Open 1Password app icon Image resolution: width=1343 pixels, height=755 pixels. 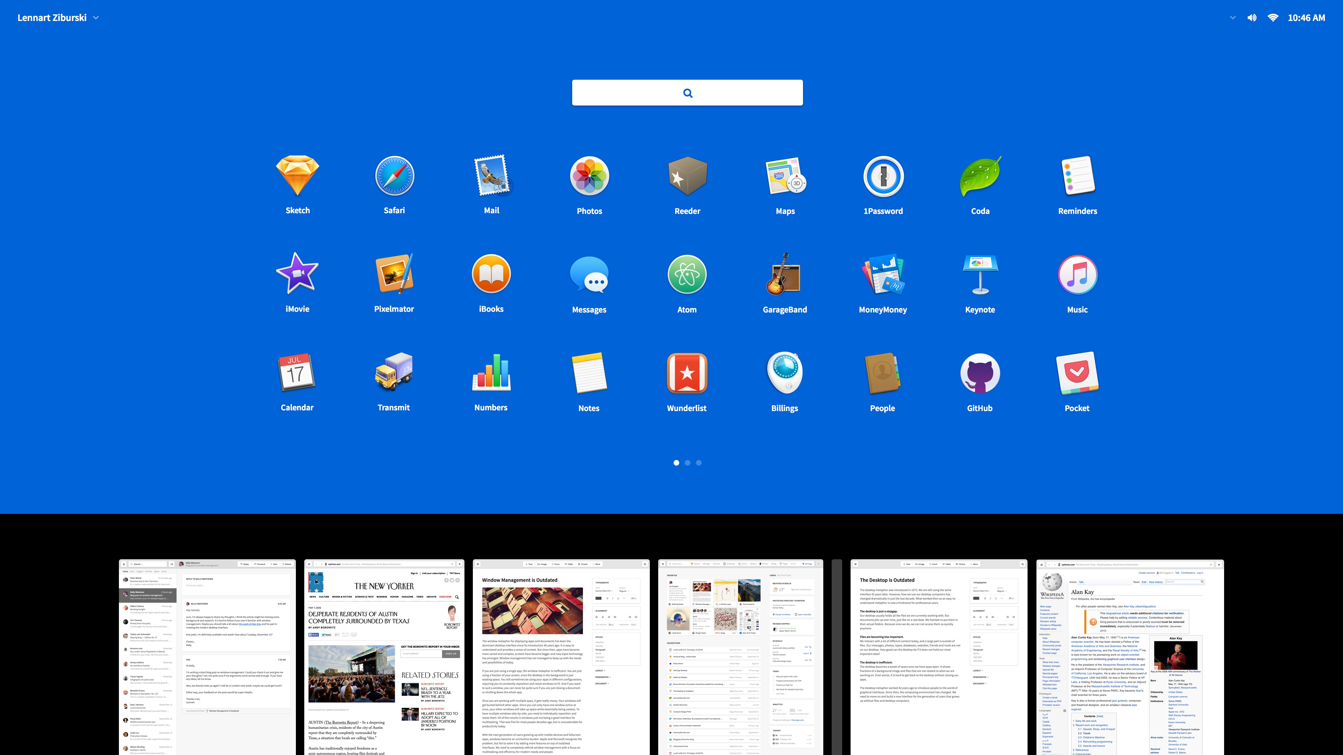coord(883,176)
